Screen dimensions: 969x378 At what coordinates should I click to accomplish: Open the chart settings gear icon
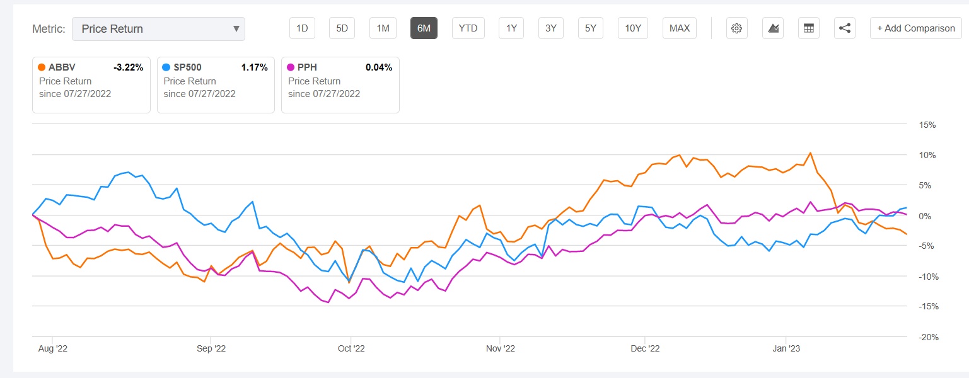(736, 28)
